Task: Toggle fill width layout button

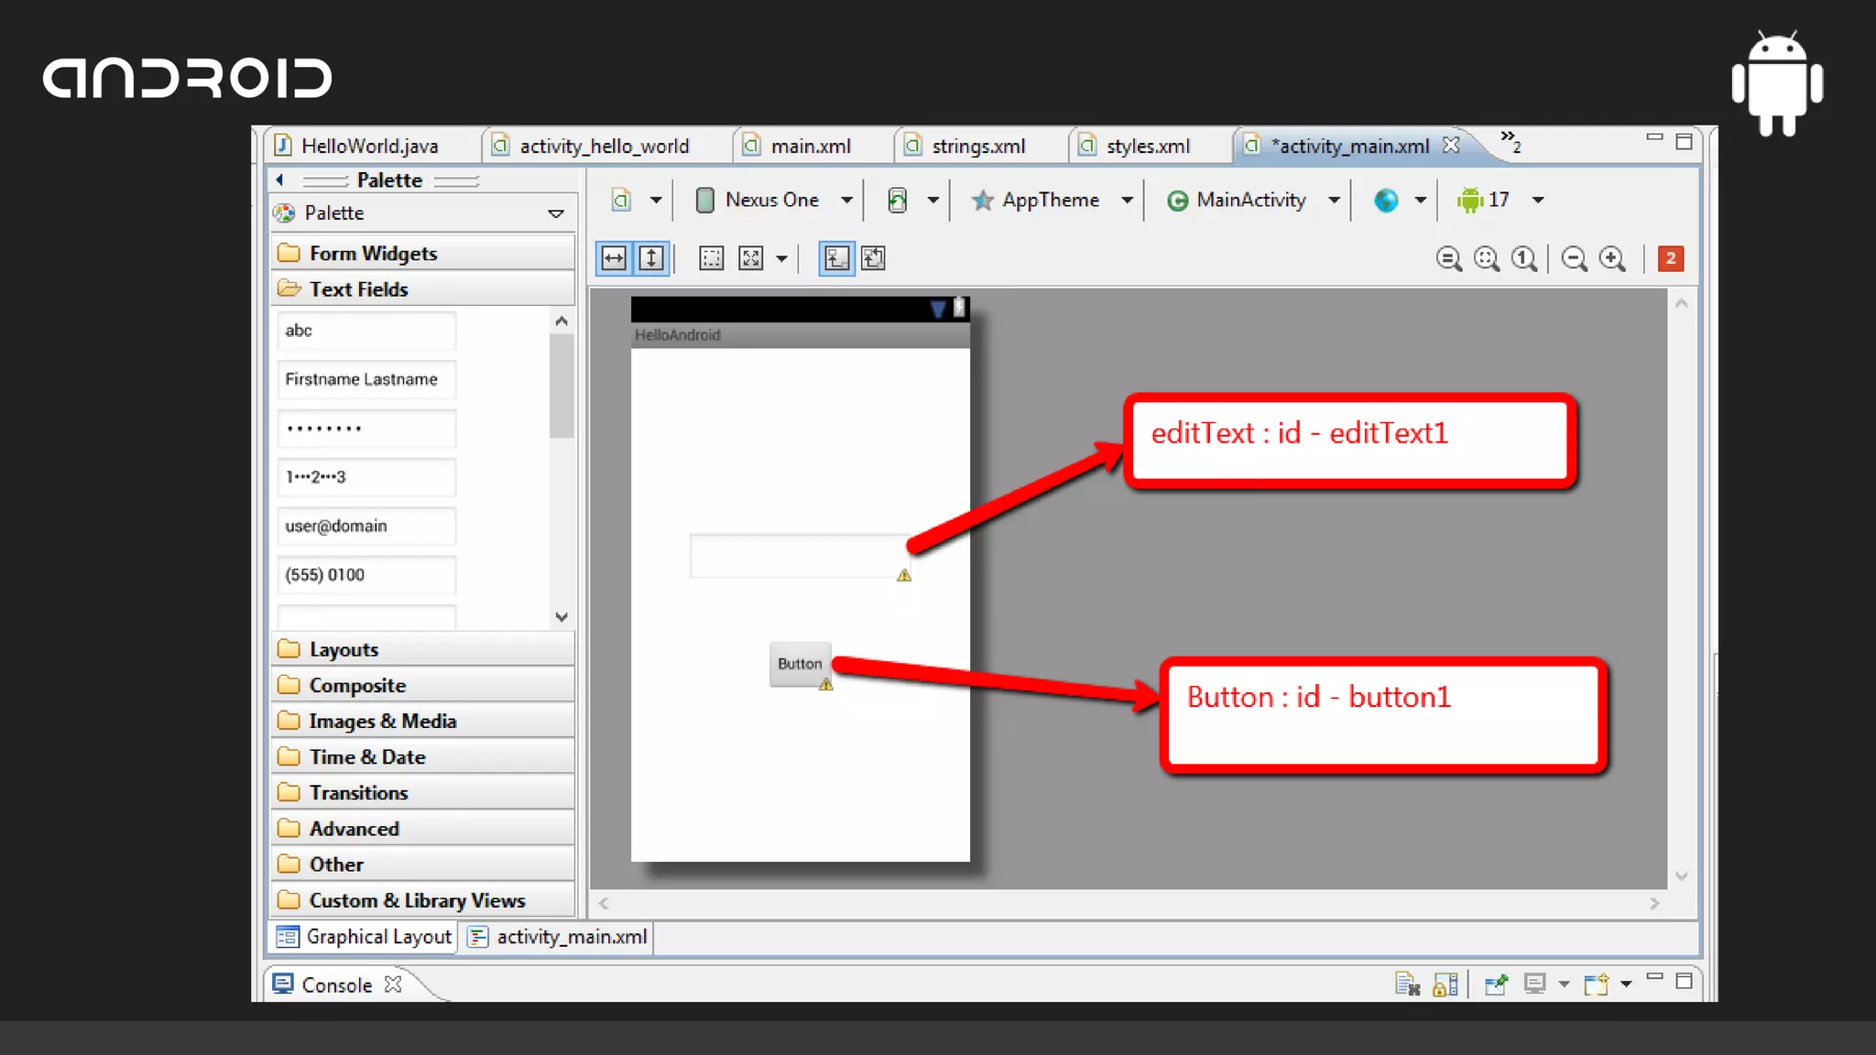Action: pyautogui.click(x=614, y=258)
